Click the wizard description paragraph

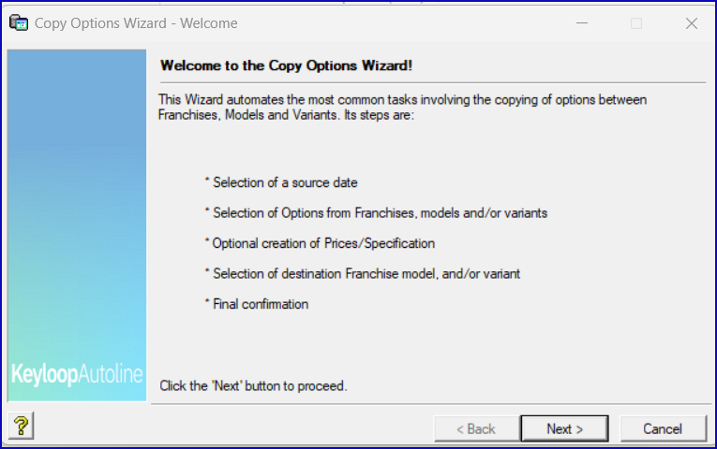point(403,108)
